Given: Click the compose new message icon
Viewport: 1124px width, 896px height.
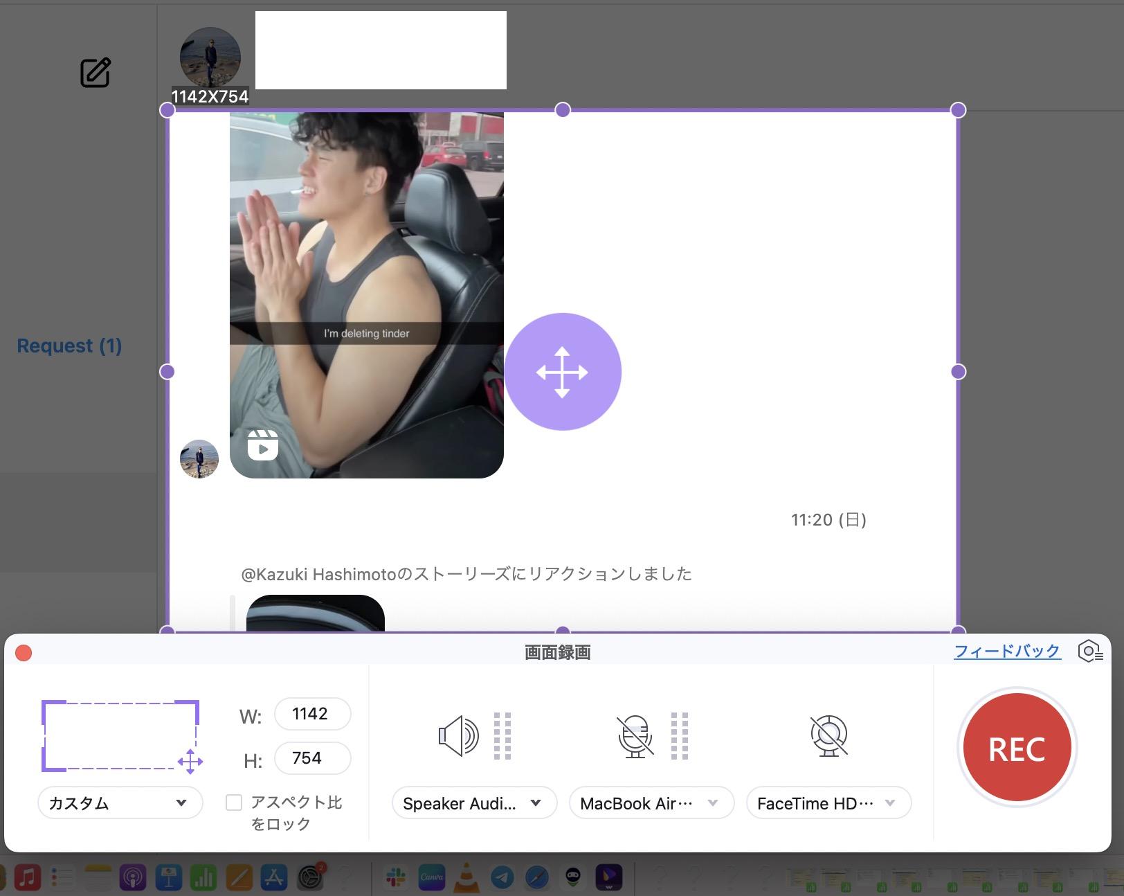Looking at the screenshot, I should (x=96, y=73).
